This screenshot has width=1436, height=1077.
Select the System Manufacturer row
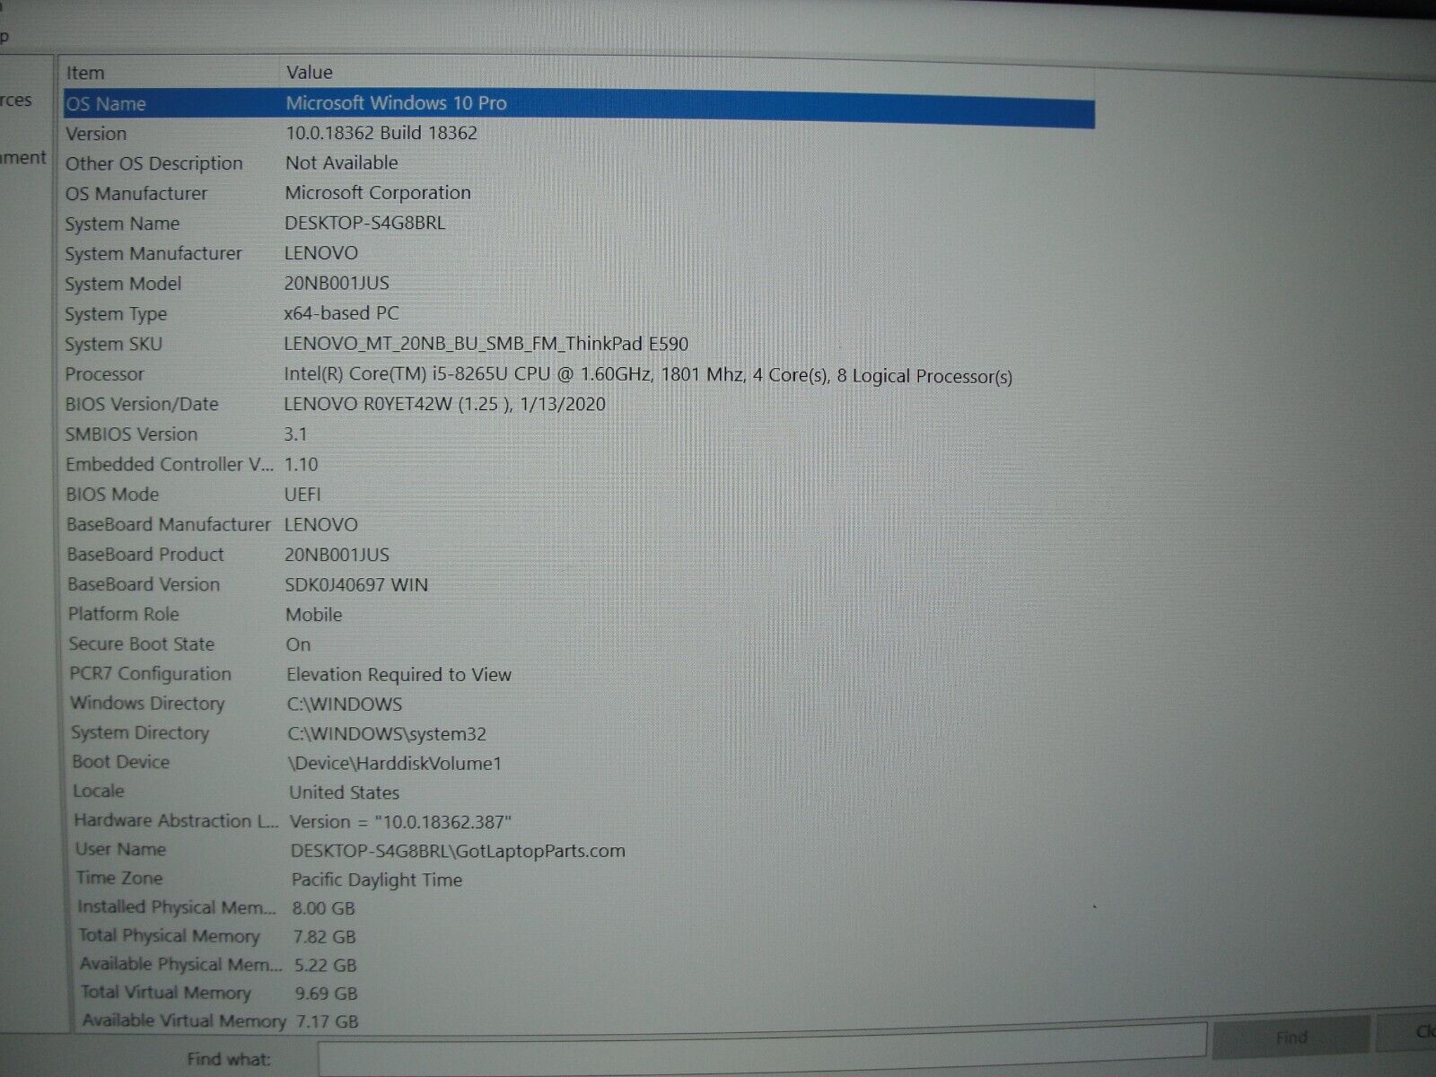579,254
